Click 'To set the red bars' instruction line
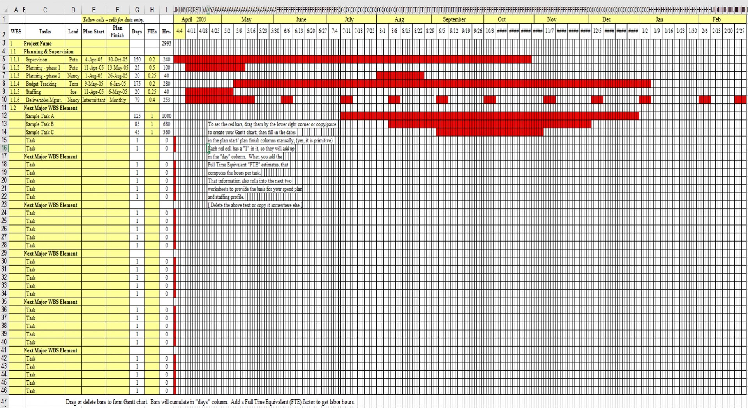The height and width of the screenshot is (408, 748). click(272, 124)
